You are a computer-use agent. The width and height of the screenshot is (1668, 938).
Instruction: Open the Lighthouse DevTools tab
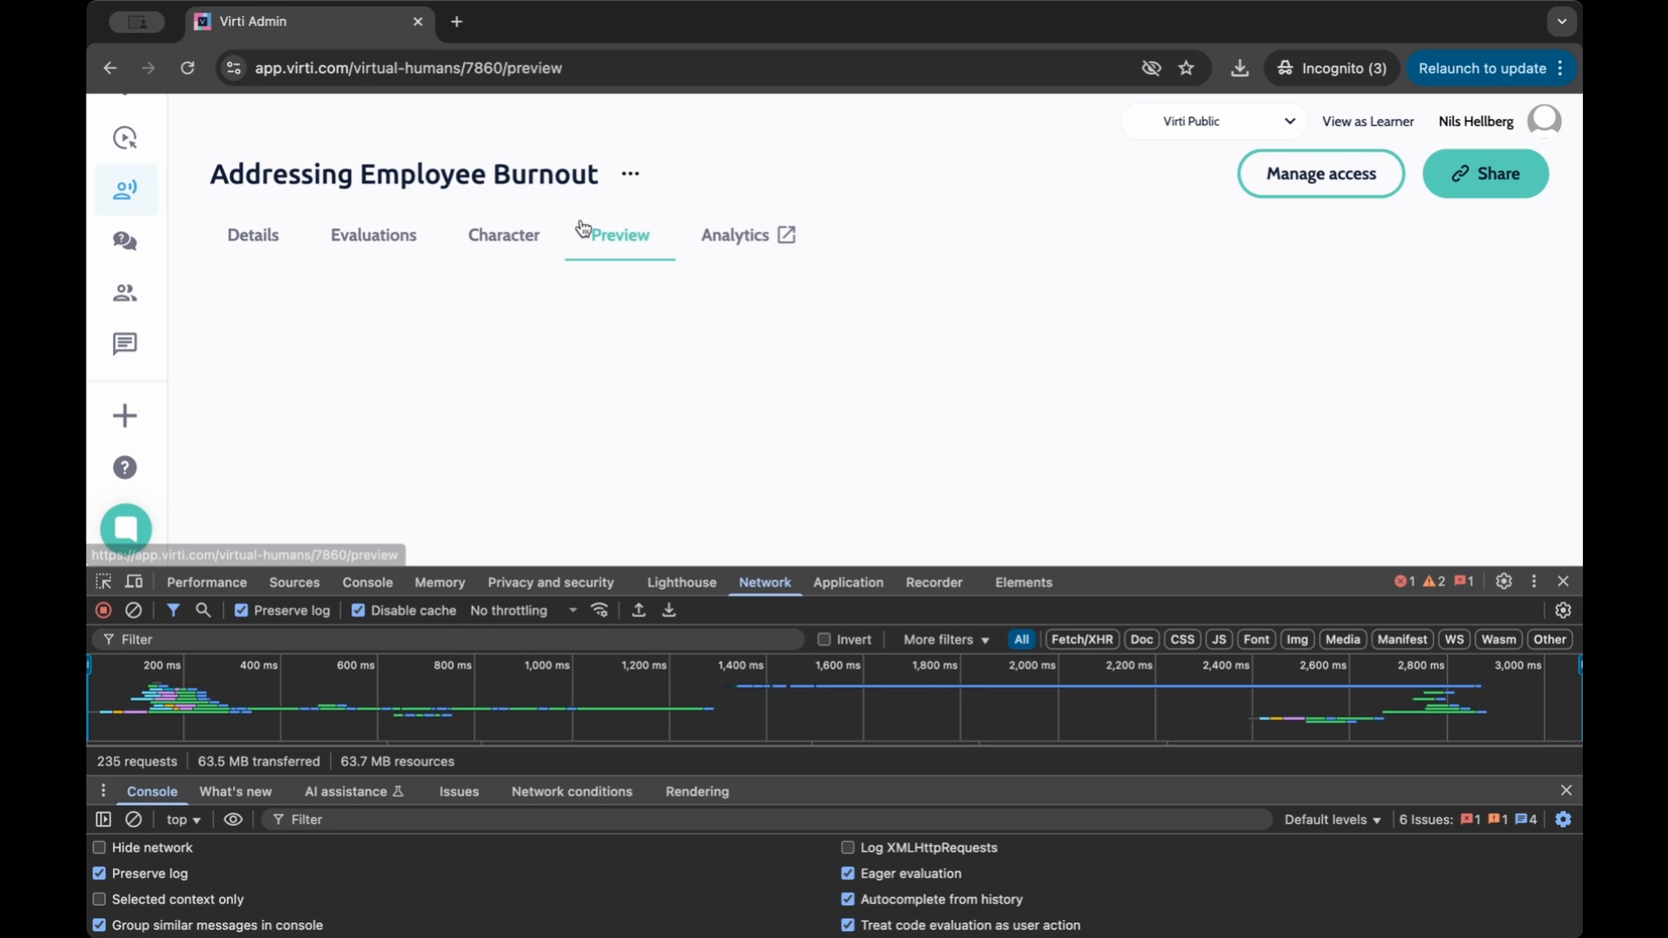click(681, 583)
